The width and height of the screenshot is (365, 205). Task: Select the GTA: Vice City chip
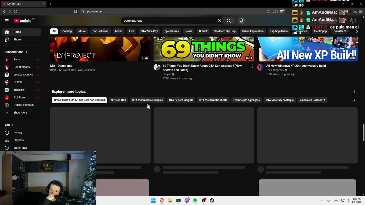[149, 31]
